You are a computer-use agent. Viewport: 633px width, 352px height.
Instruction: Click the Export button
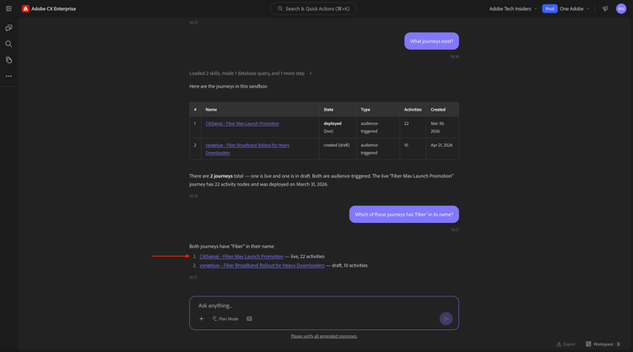tap(565, 344)
